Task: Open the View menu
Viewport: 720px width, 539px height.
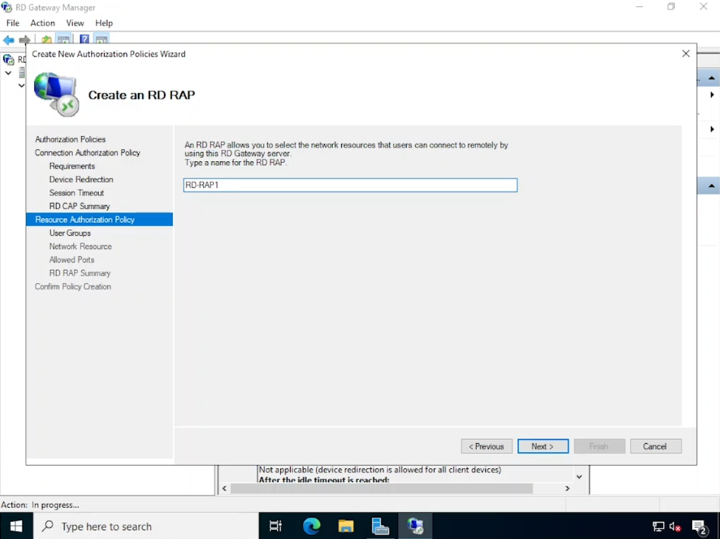Action: [x=75, y=23]
